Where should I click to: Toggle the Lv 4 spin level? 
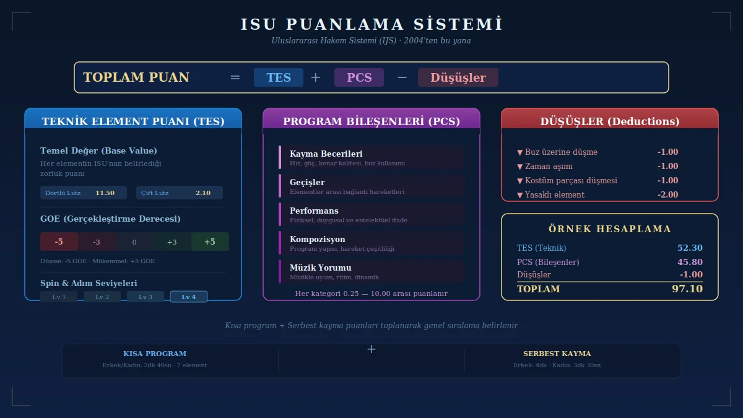click(188, 297)
